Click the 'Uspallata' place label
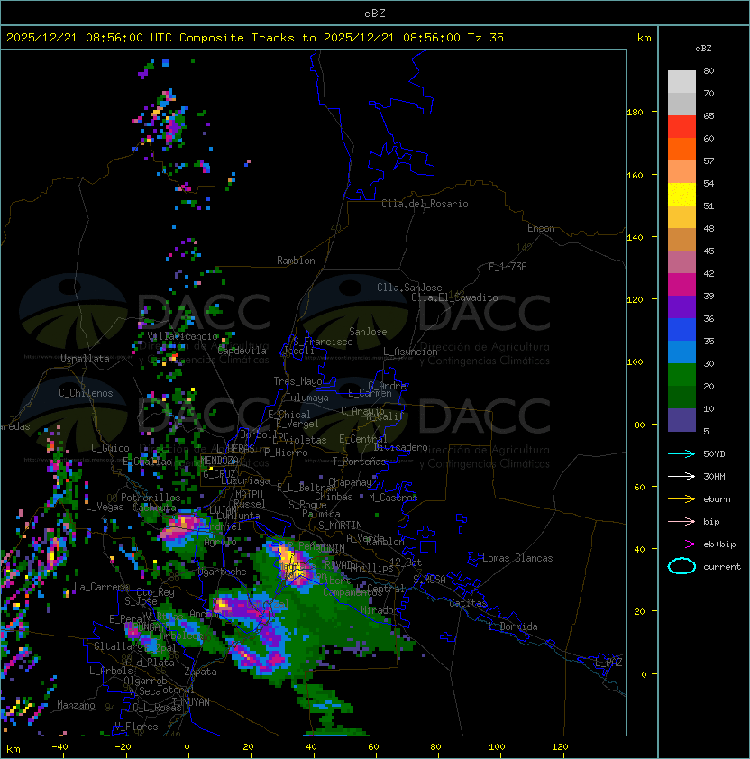The height and width of the screenshot is (759, 750). pos(85,359)
